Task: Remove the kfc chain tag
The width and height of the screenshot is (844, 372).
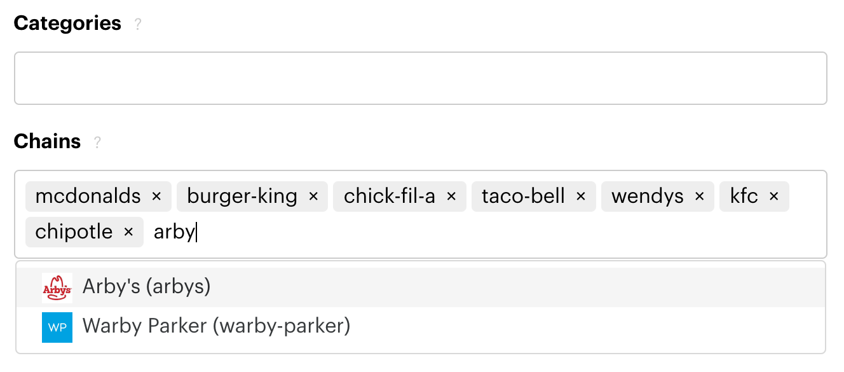Action: 774,196
